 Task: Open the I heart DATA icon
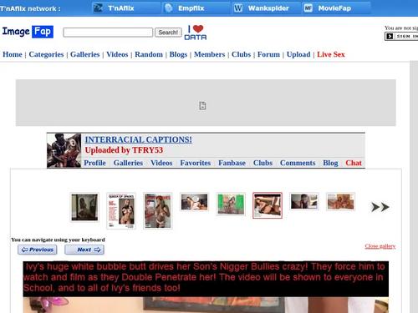(x=196, y=33)
